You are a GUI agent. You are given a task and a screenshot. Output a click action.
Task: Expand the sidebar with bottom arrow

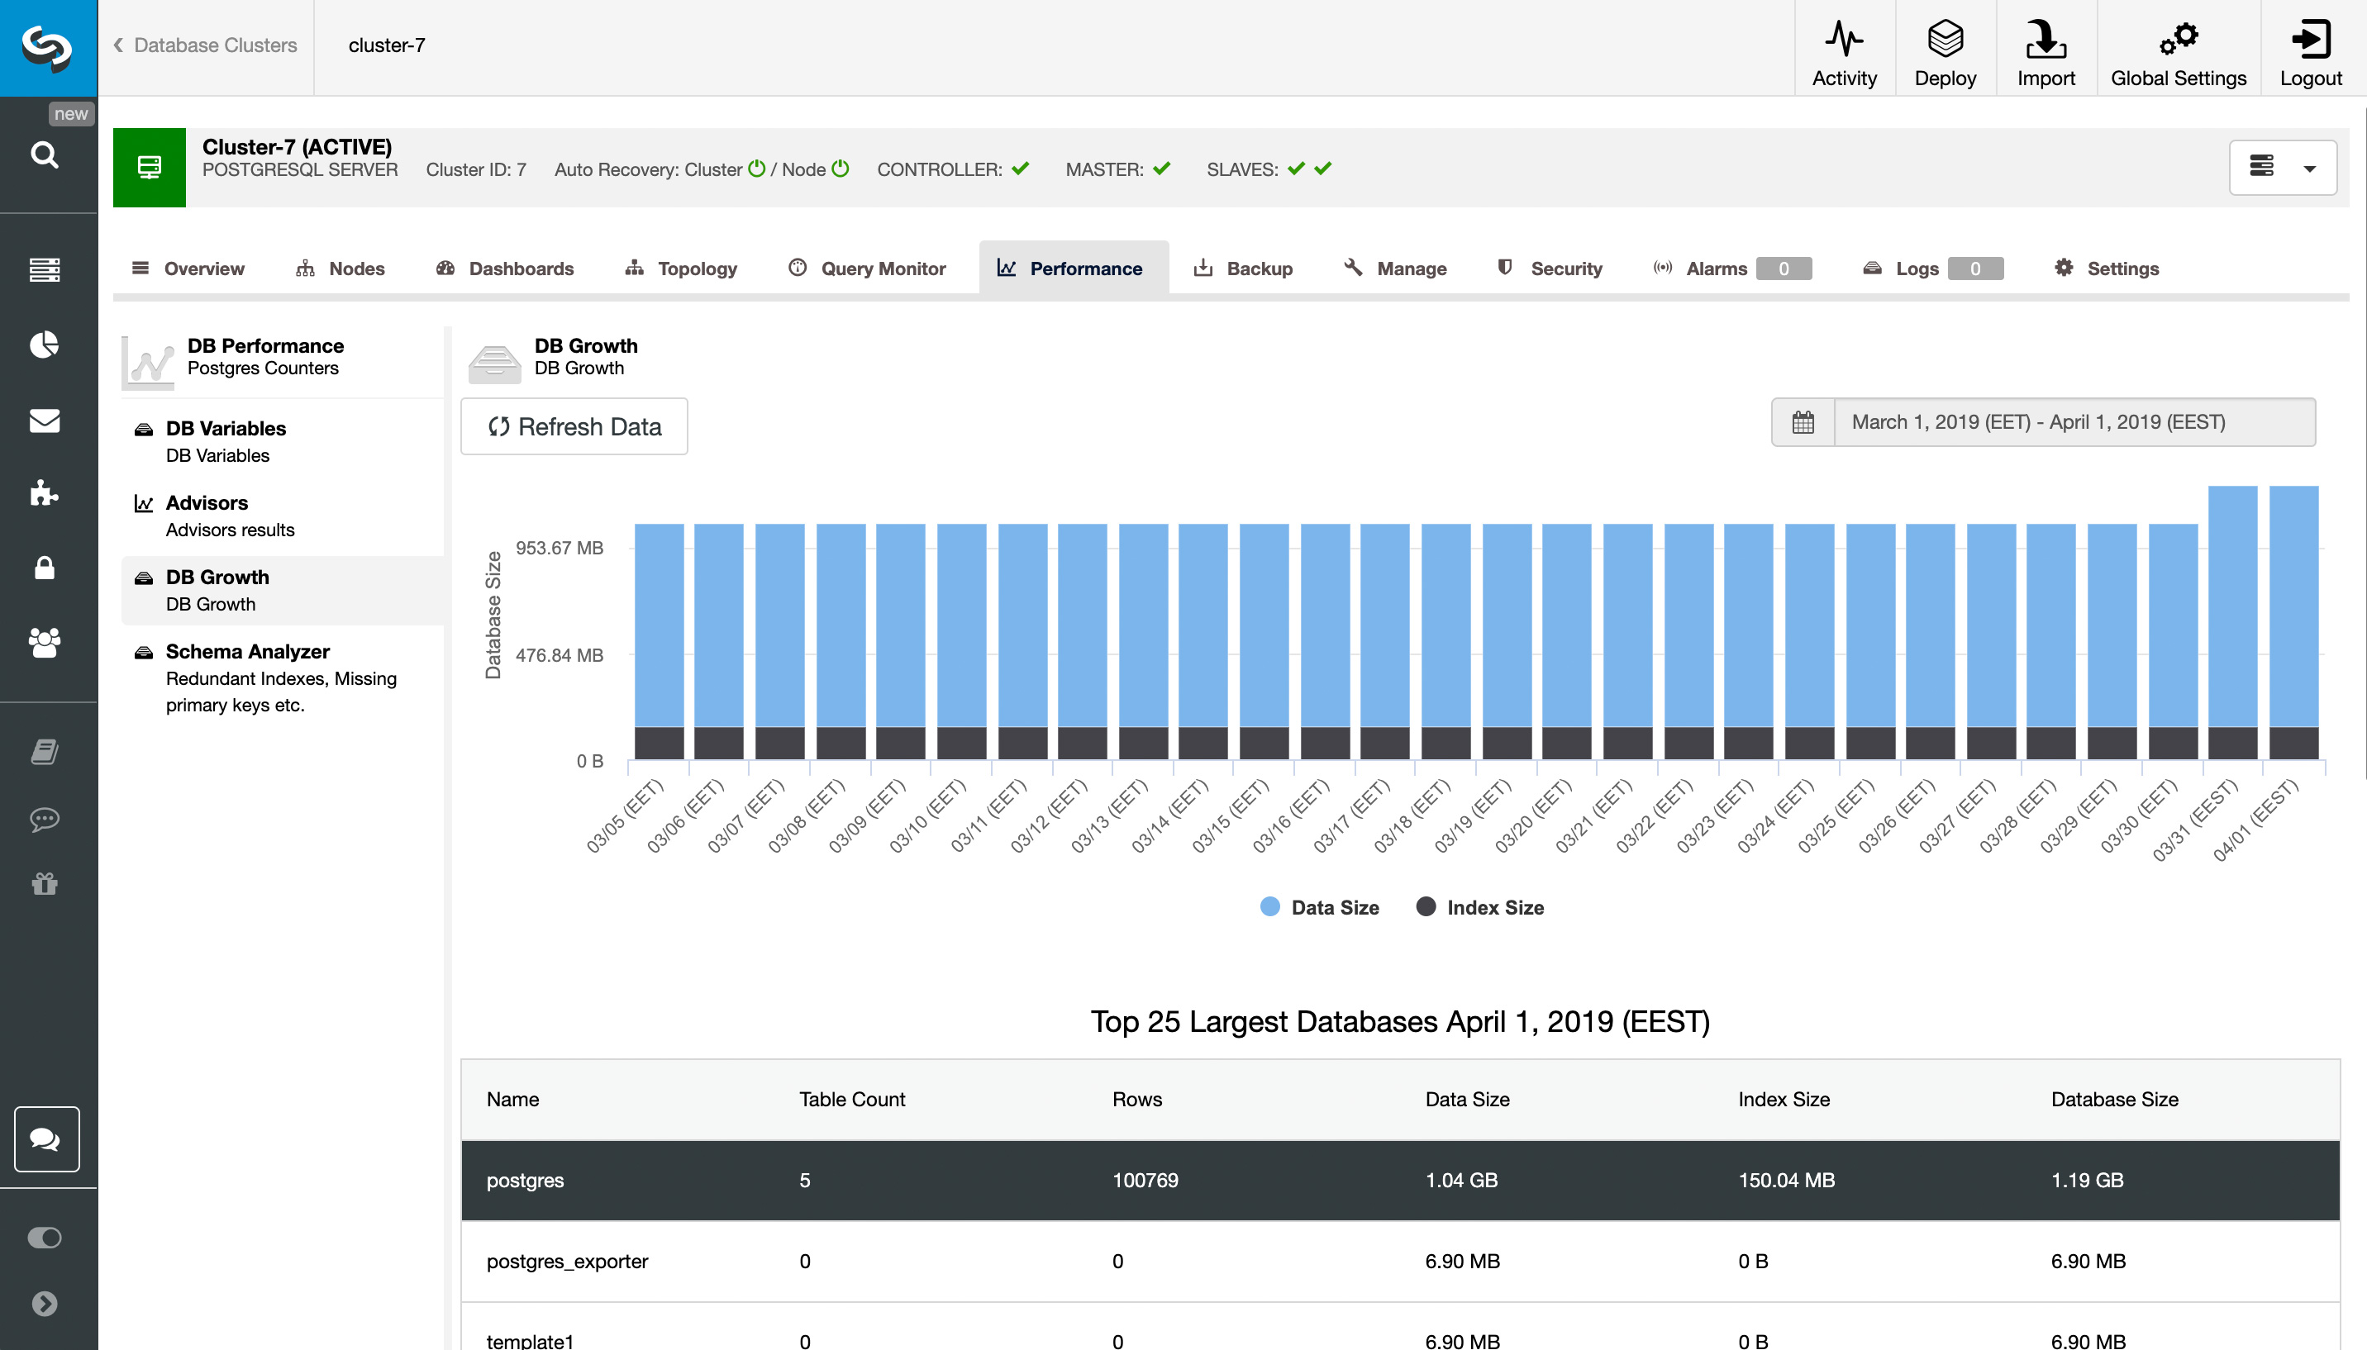[x=45, y=1304]
